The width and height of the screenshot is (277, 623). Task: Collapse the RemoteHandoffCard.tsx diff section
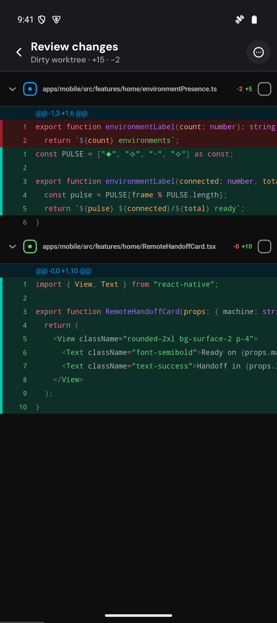(13, 246)
